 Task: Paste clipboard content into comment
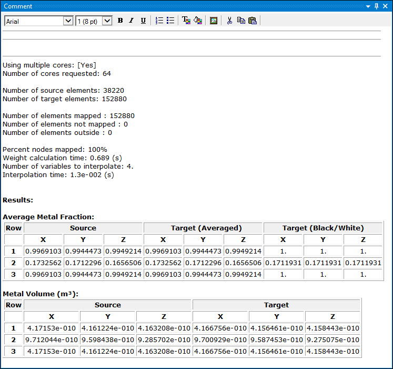point(253,21)
